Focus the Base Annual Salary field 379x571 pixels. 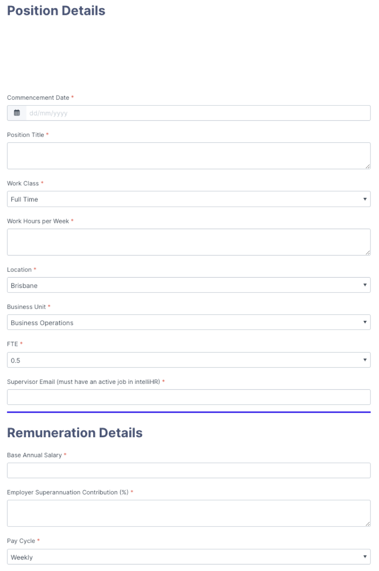[189, 470]
